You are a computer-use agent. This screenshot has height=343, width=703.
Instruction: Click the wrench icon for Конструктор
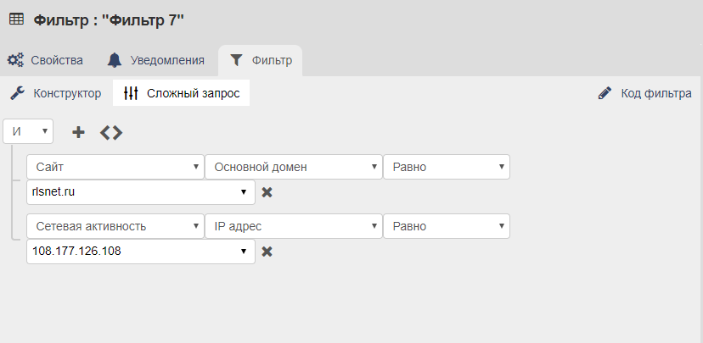pos(18,93)
